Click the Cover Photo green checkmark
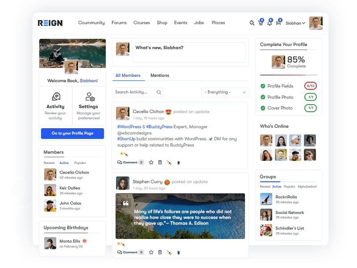 coord(263,108)
